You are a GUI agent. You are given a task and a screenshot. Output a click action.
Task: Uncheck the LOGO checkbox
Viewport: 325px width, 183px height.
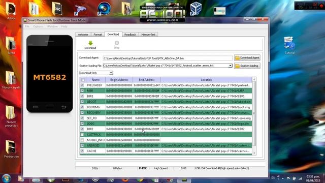82,124
